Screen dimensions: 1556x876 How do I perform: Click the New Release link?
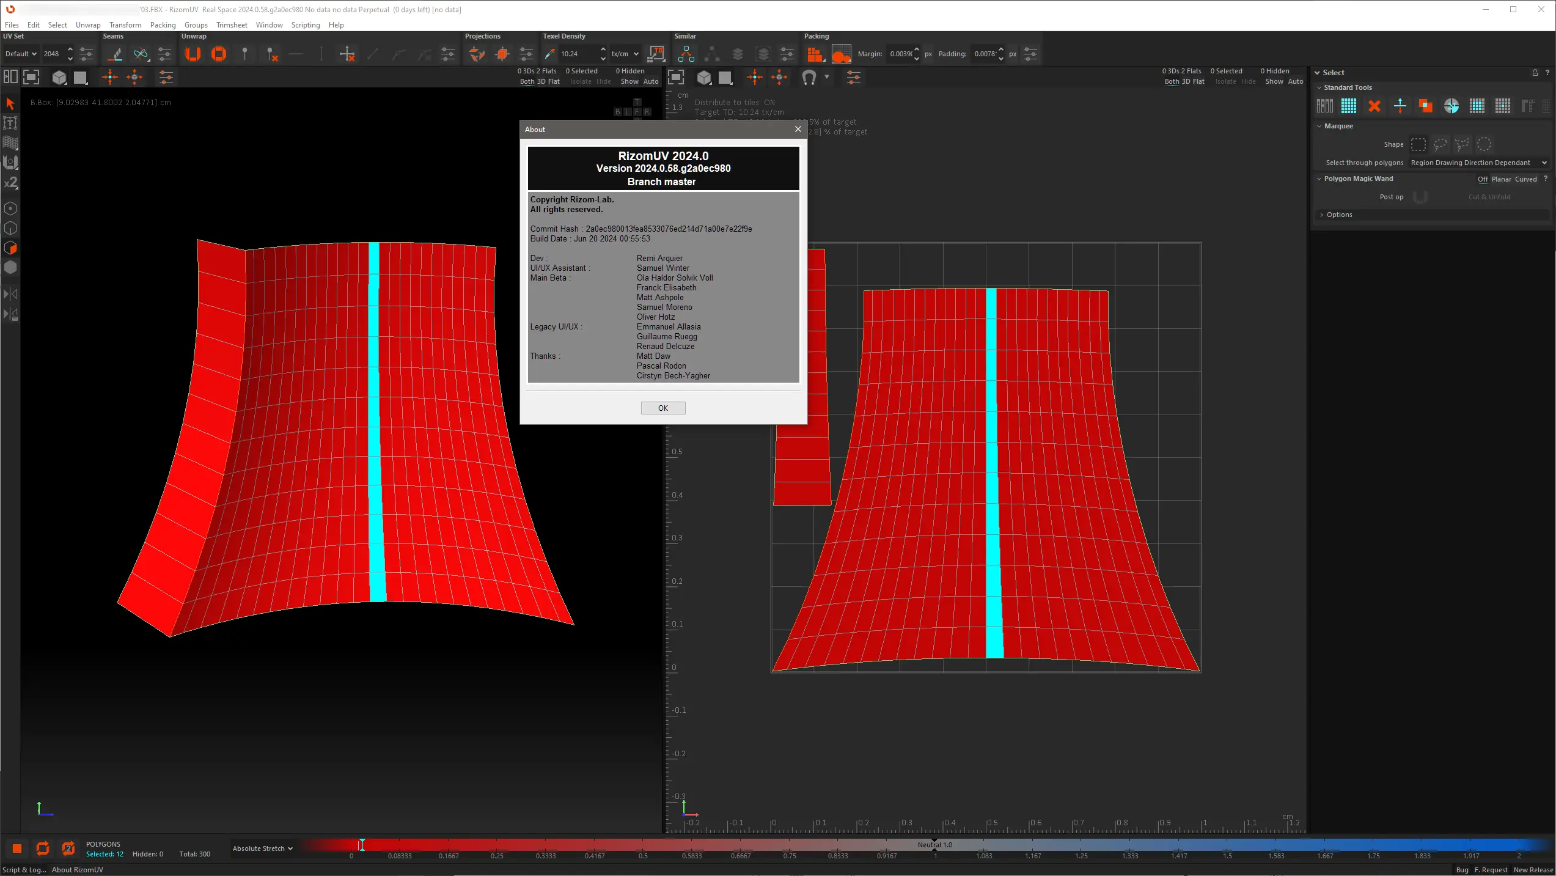click(1533, 870)
